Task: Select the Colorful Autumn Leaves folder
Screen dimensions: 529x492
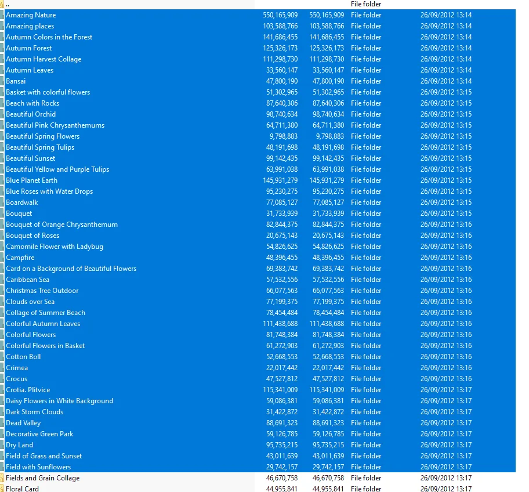Action: tap(43, 324)
